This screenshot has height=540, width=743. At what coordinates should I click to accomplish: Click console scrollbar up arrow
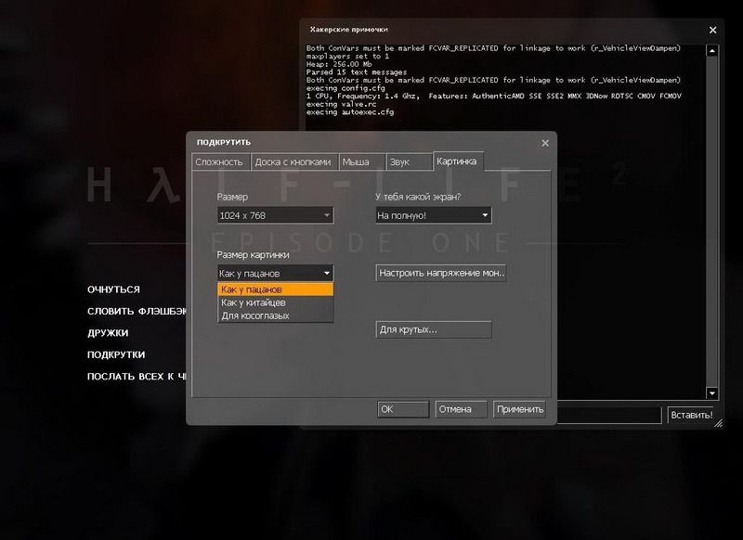click(711, 51)
